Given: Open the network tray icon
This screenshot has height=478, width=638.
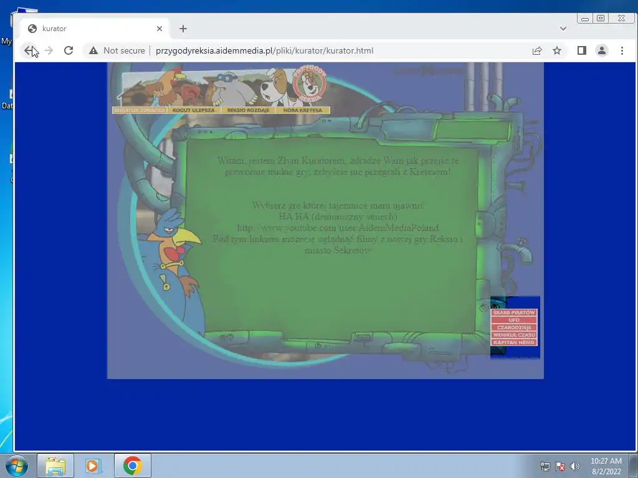Looking at the screenshot, I should click(545, 466).
